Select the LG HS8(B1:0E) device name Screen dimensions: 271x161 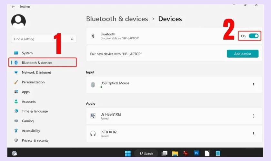pyautogui.click(x=111, y=114)
